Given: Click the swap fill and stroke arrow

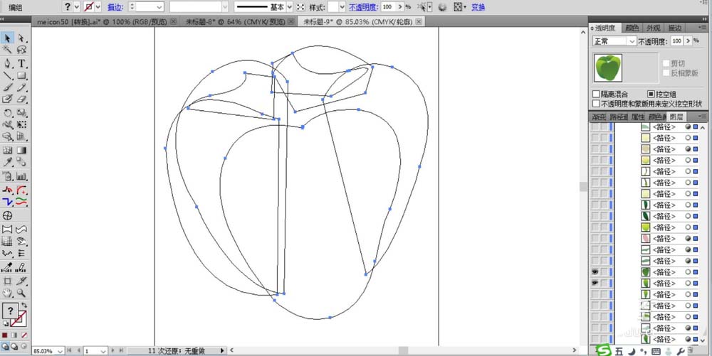Looking at the screenshot, I should click(24, 306).
